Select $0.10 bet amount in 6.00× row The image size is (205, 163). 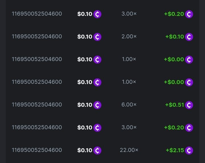(85, 105)
